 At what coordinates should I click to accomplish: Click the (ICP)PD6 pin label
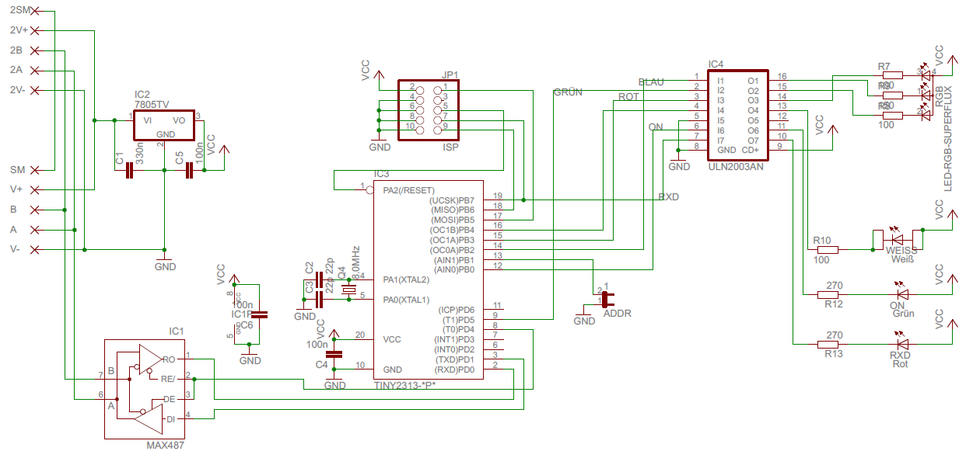[457, 310]
